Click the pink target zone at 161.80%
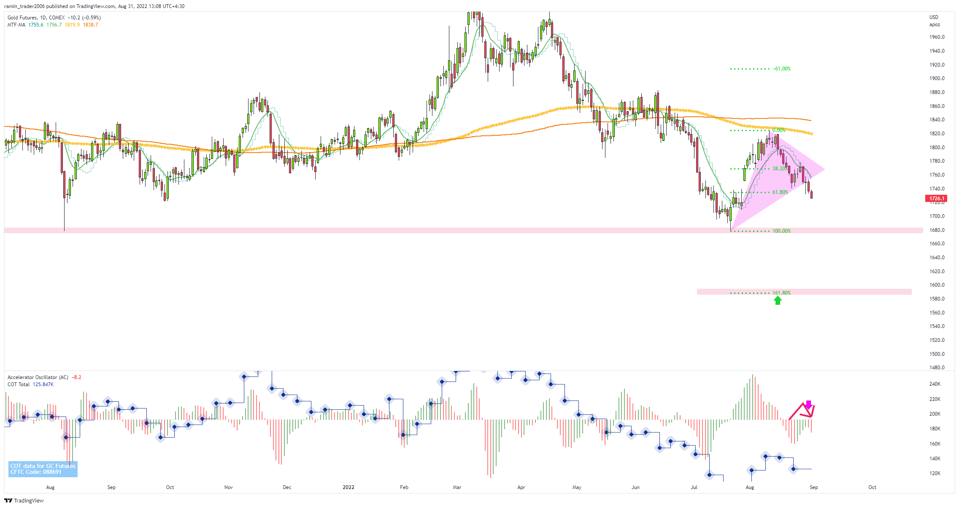The width and height of the screenshot is (959, 508). pyautogui.click(x=804, y=292)
